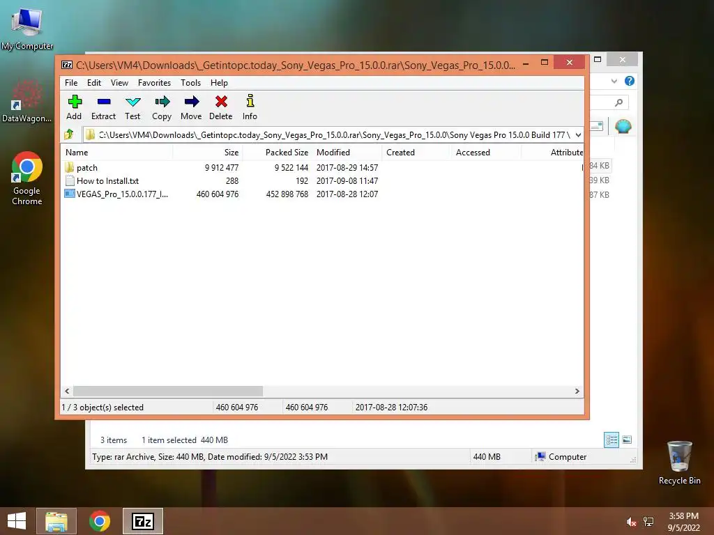Open My Computer desktop icon

[27, 28]
